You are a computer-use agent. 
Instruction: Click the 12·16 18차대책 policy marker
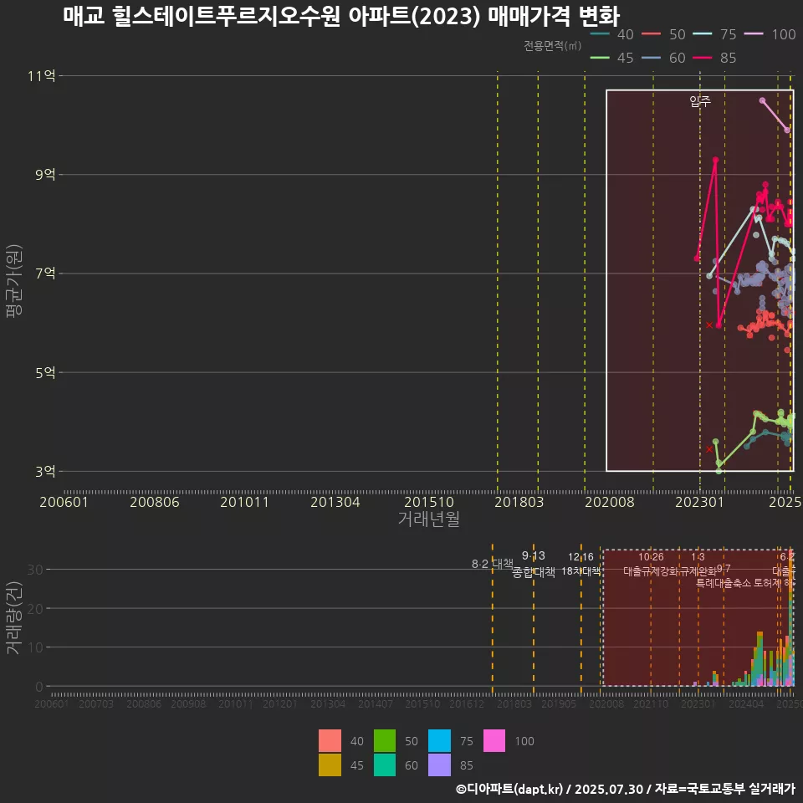[581, 564]
